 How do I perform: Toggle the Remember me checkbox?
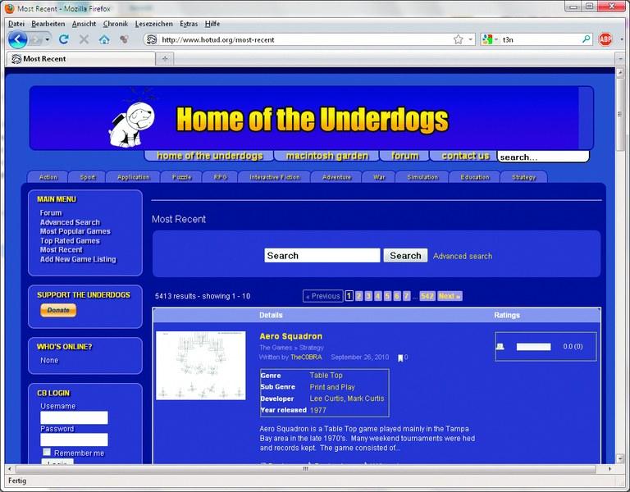(x=47, y=452)
